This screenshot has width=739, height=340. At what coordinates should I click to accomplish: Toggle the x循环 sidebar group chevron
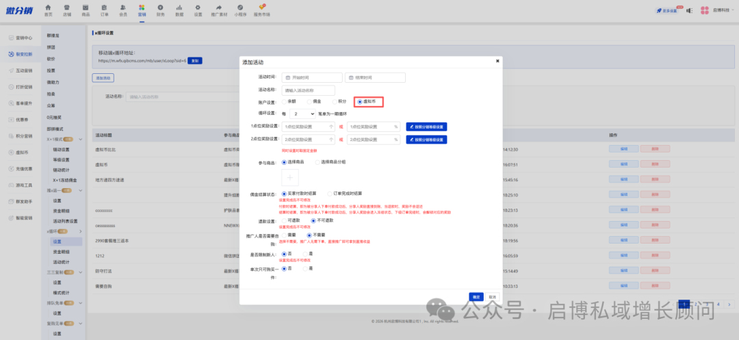click(x=81, y=231)
